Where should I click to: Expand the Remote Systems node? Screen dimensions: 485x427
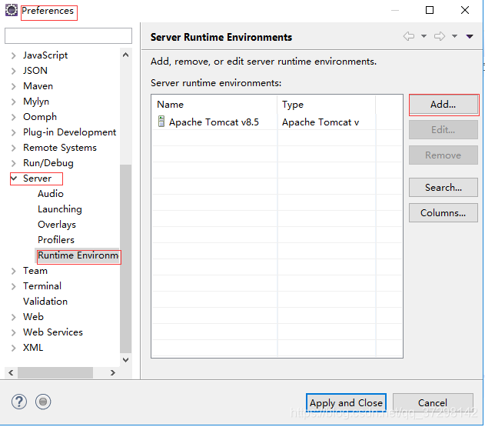point(13,148)
